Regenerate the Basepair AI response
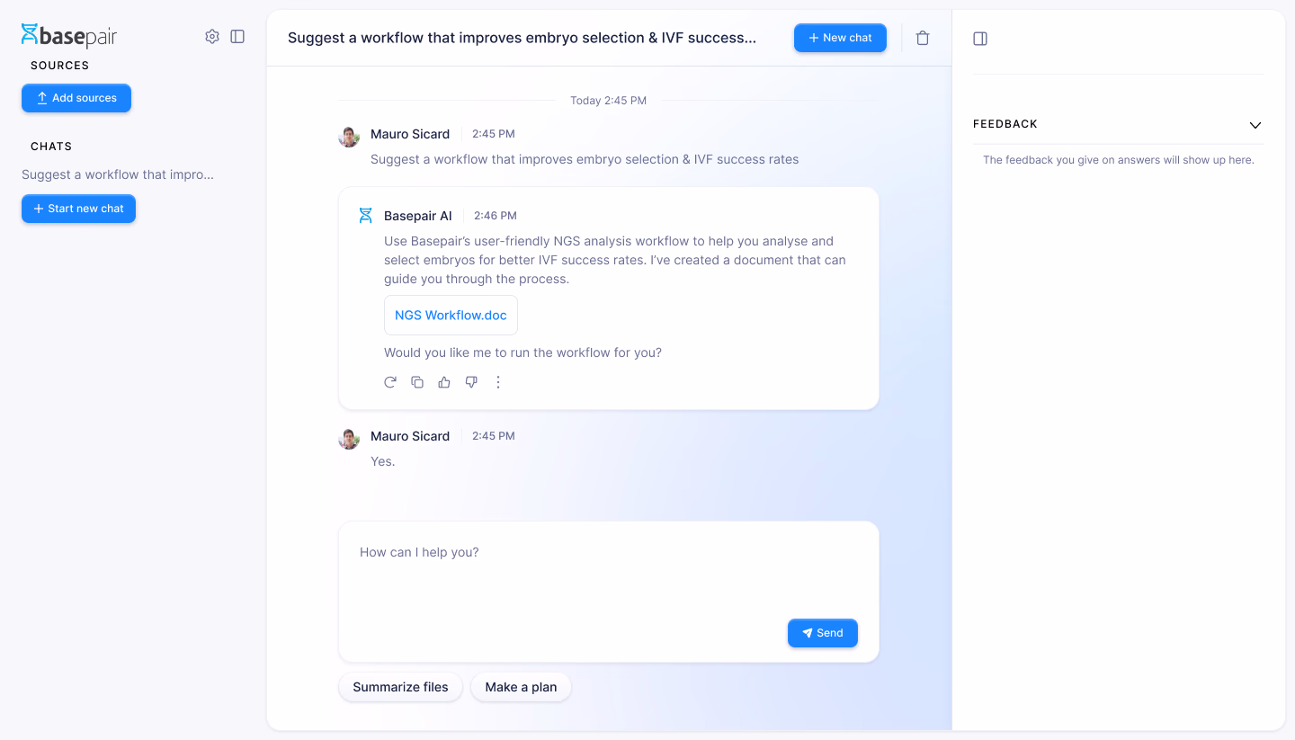This screenshot has height=740, width=1295. click(390, 382)
